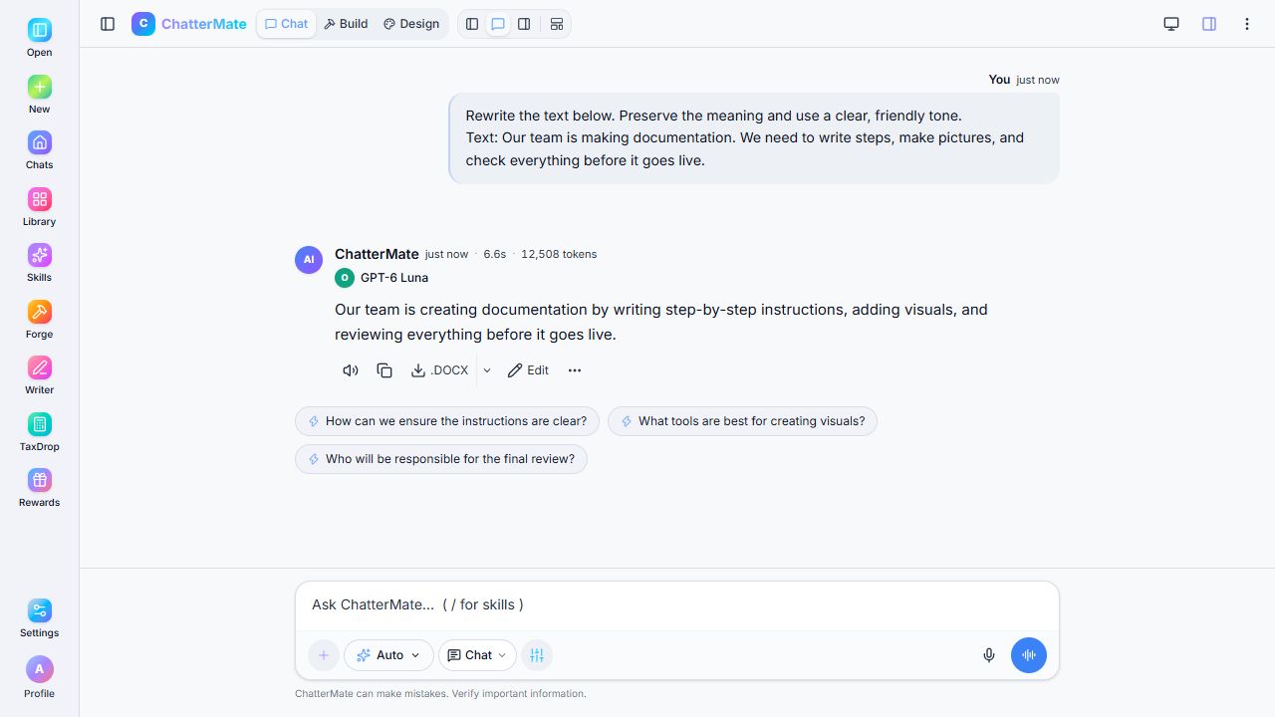Open the TaxDrop tool
The image size is (1275, 717).
[39, 432]
